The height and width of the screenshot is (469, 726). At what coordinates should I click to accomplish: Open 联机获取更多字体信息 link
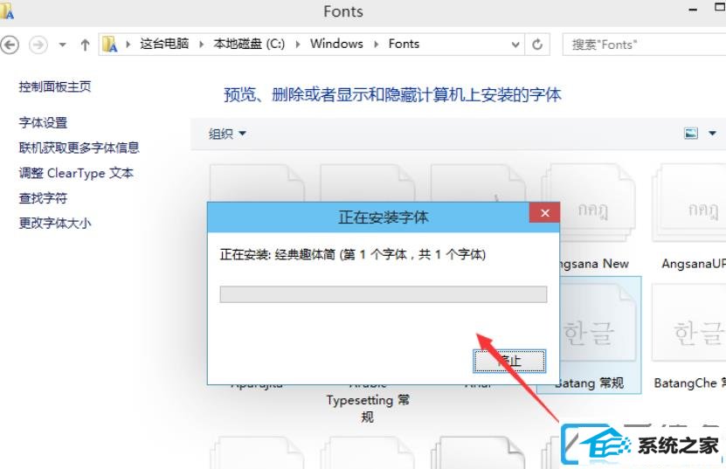79,148
